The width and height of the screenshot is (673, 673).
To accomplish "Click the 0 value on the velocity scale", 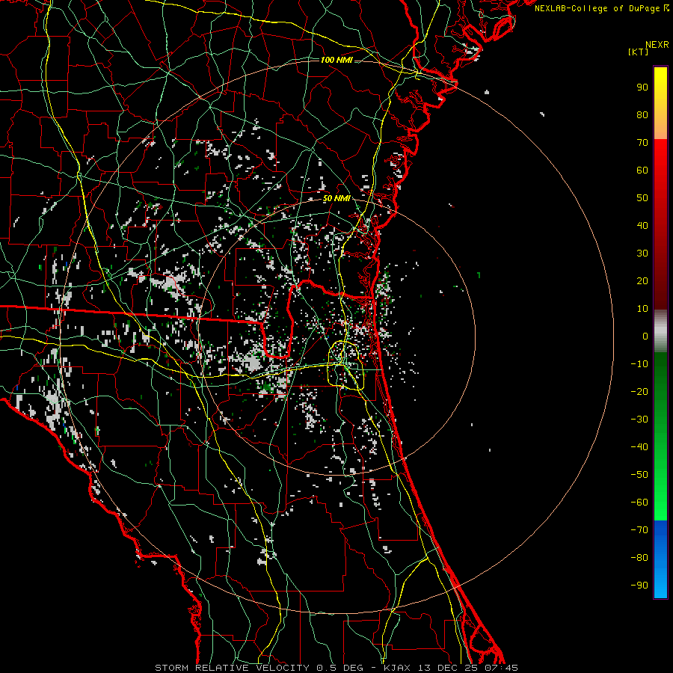I will tap(645, 336).
